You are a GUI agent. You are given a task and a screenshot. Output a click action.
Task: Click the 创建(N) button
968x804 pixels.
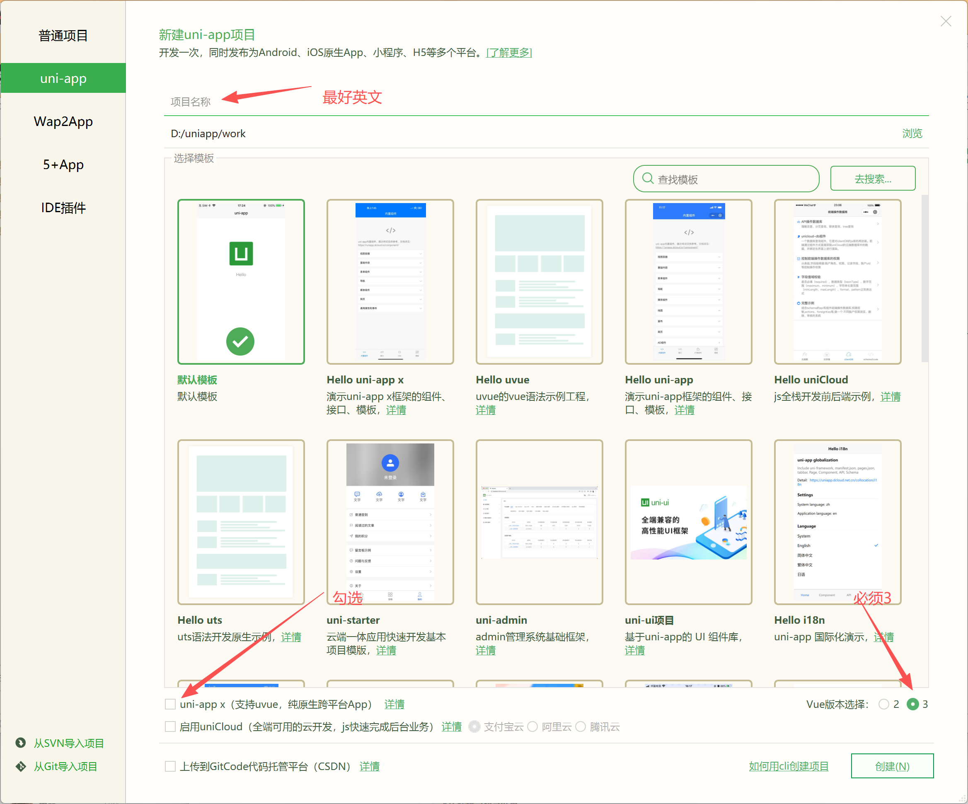(892, 766)
